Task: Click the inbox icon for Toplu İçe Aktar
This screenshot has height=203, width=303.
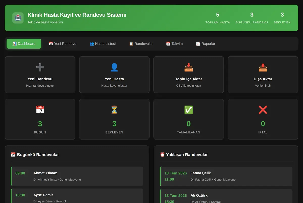Action: [x=189, y=67]
